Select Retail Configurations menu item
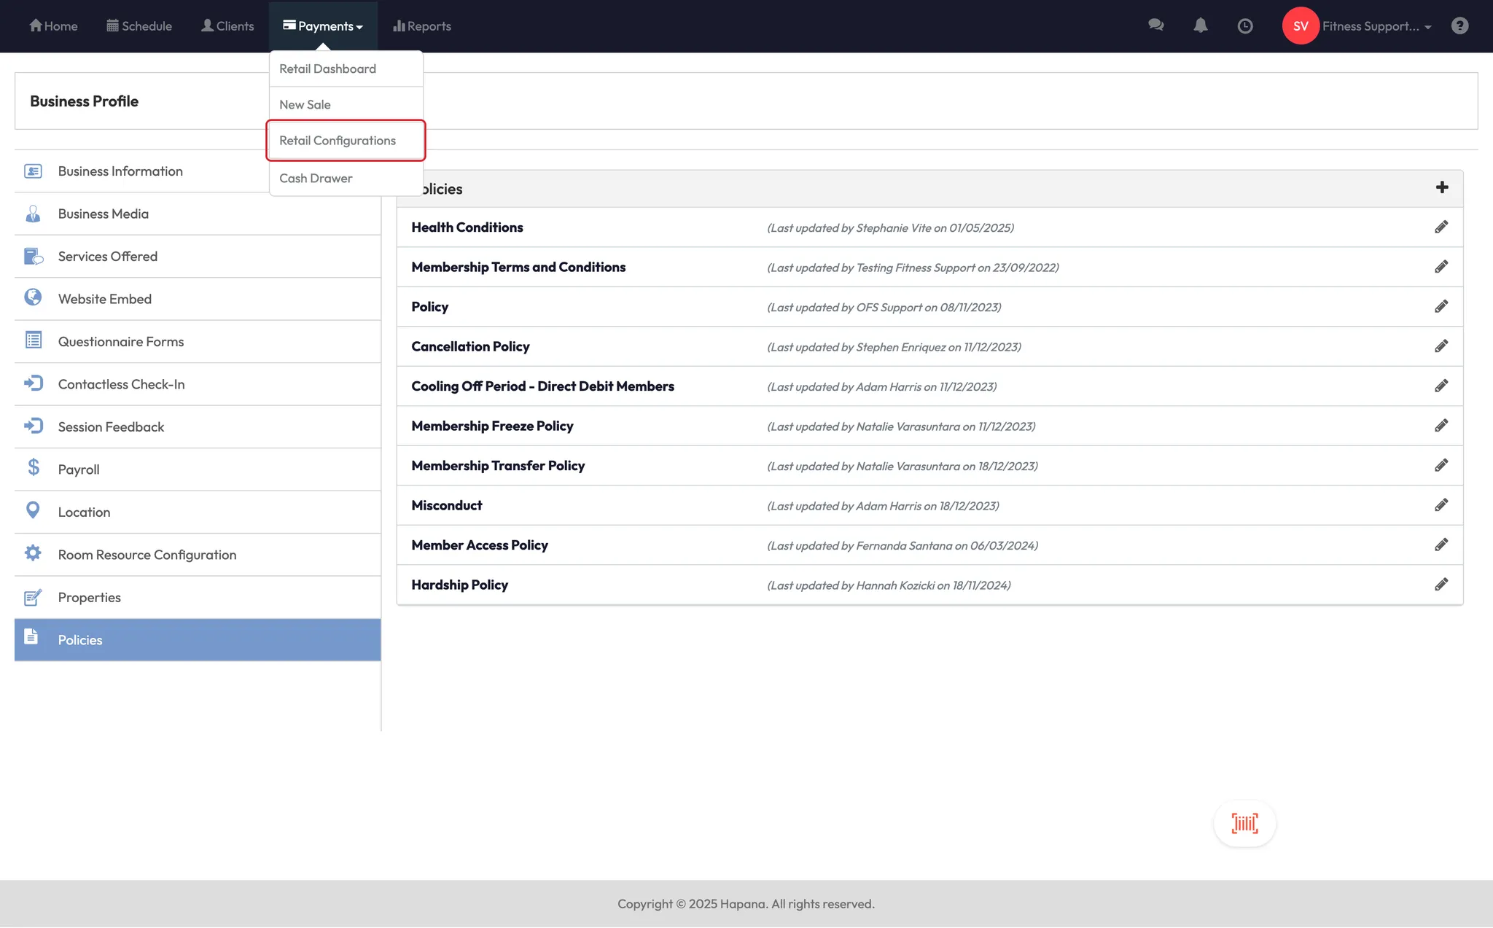1493x928 pixels. coord(338,141)
